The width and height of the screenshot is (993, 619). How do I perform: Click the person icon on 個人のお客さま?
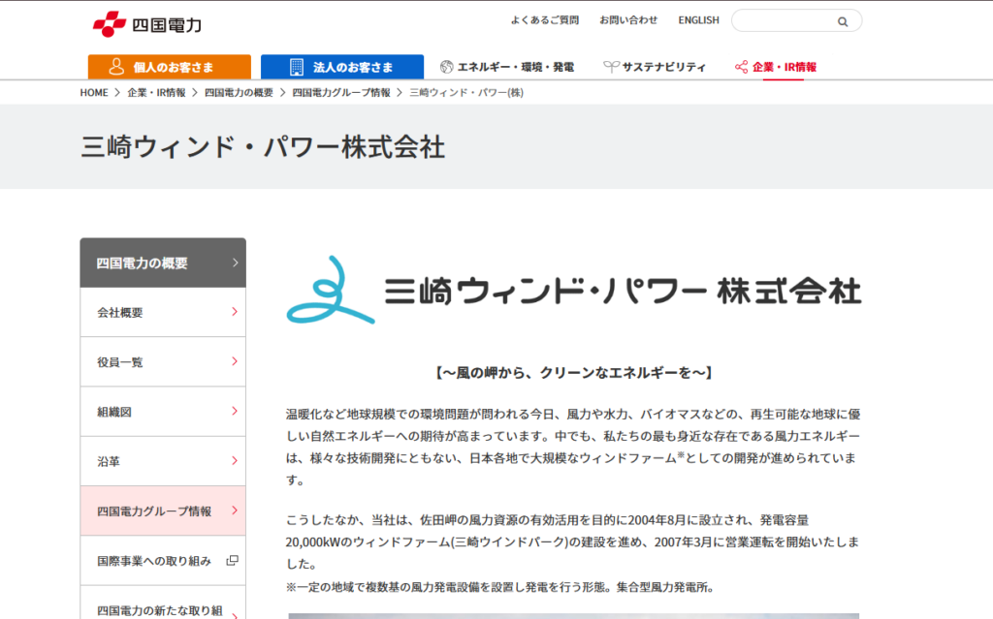(x=116, y=67)
